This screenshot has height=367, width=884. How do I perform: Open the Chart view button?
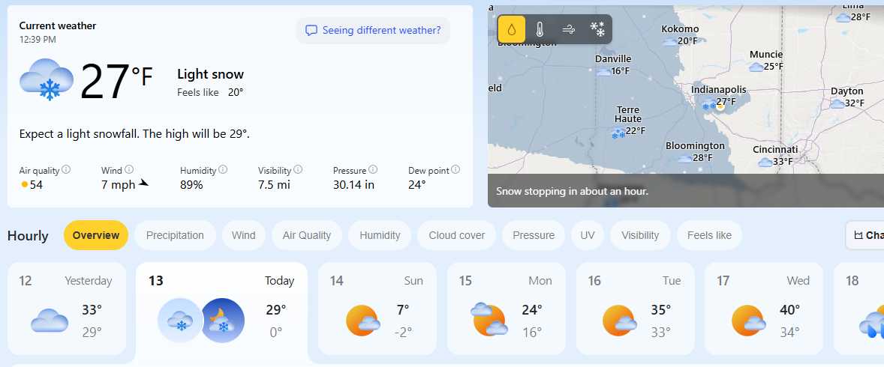coord(867,235)
